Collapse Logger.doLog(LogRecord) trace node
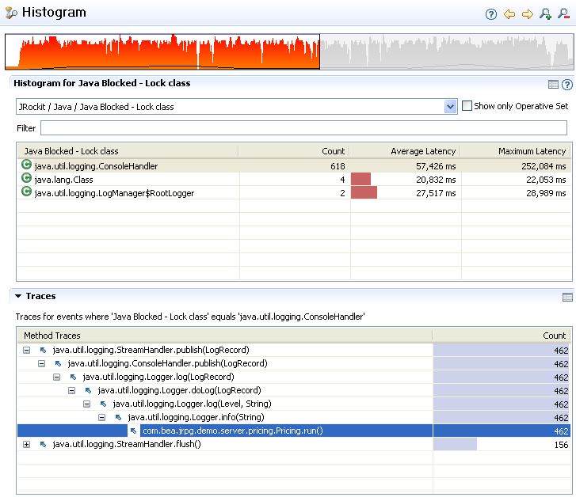576x497 pixels. (x=71, y=390)
